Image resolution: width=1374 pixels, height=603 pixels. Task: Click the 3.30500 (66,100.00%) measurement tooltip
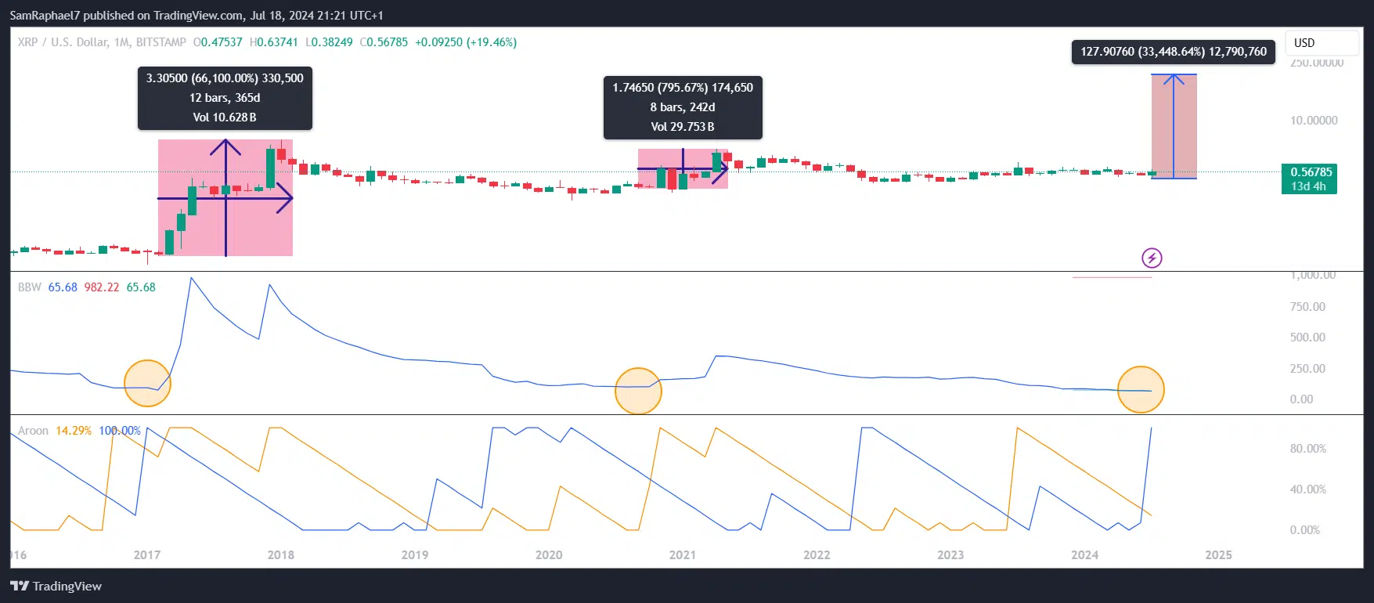[x=225, y=98]
